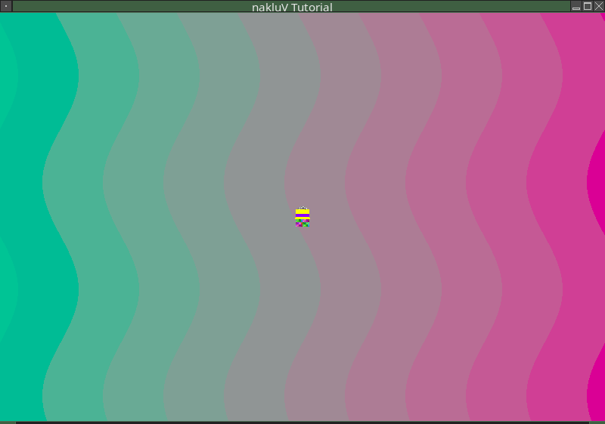Click the nakluV Tutorial title text
Screen dimensions: 605x424
(x=292, y=7)
